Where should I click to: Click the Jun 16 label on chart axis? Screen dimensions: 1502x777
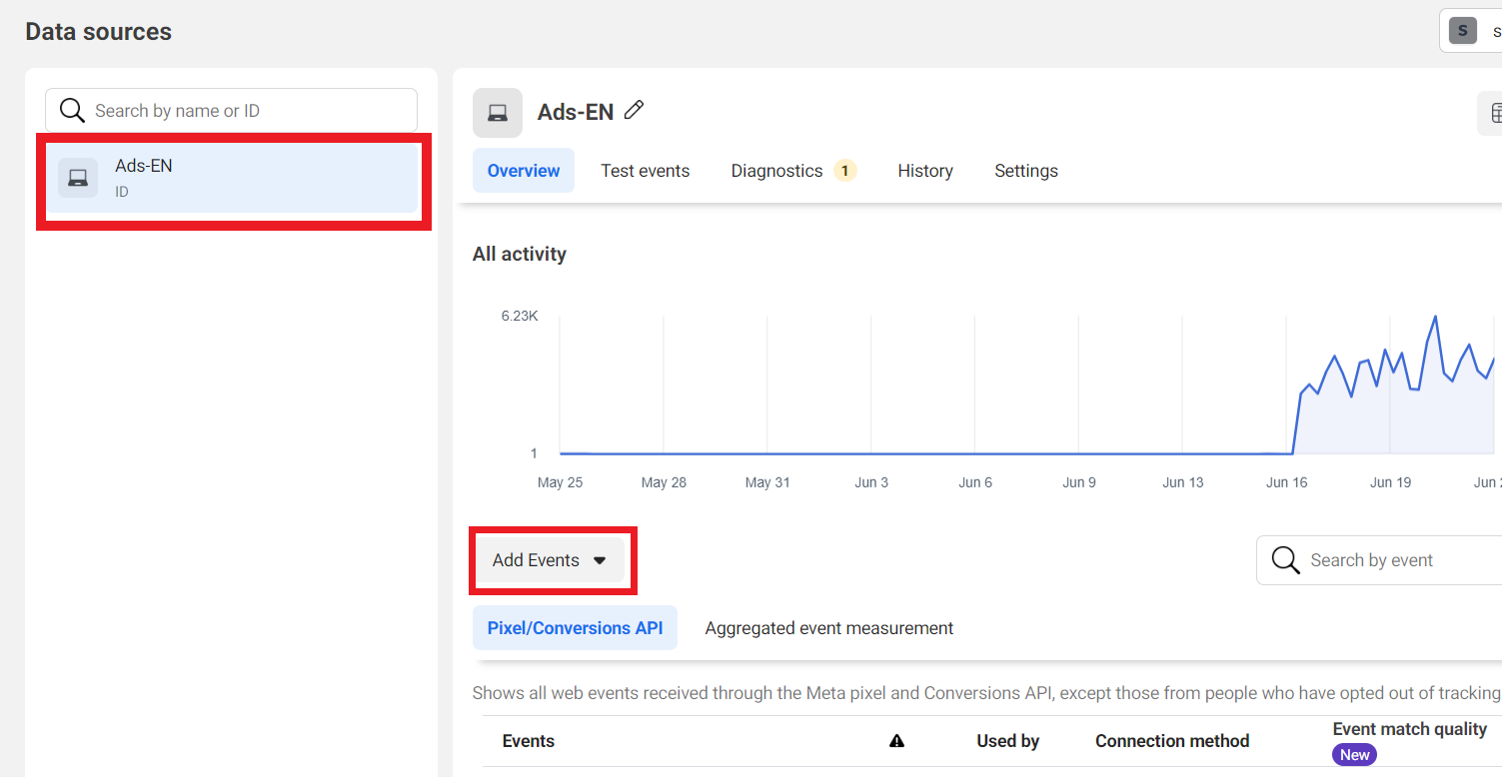point(1286,482)
